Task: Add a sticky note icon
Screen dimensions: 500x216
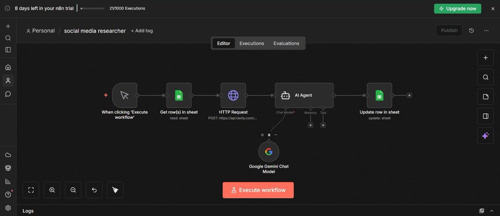Action: [485, 97]
